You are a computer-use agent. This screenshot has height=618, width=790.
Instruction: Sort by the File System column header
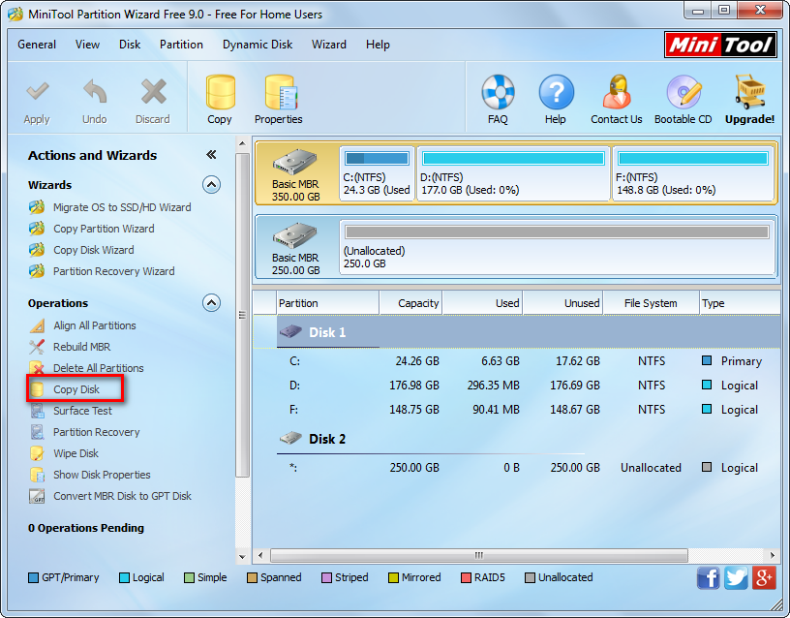[651, 303]
